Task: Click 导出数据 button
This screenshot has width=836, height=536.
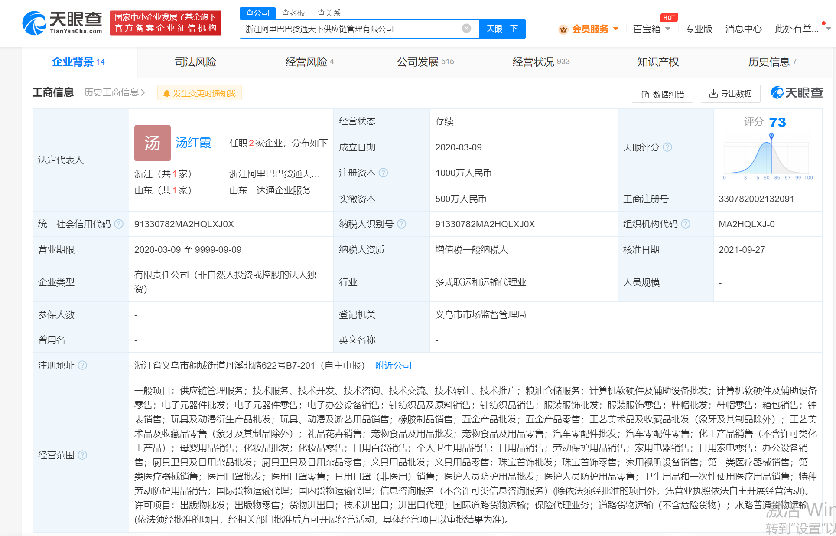Action: tap(730, 94)
